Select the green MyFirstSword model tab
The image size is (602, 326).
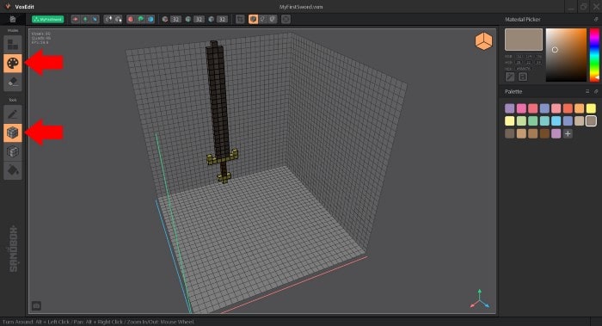click(47, 19)
